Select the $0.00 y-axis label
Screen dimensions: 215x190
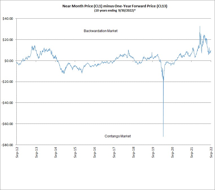[x=9, y=61]
